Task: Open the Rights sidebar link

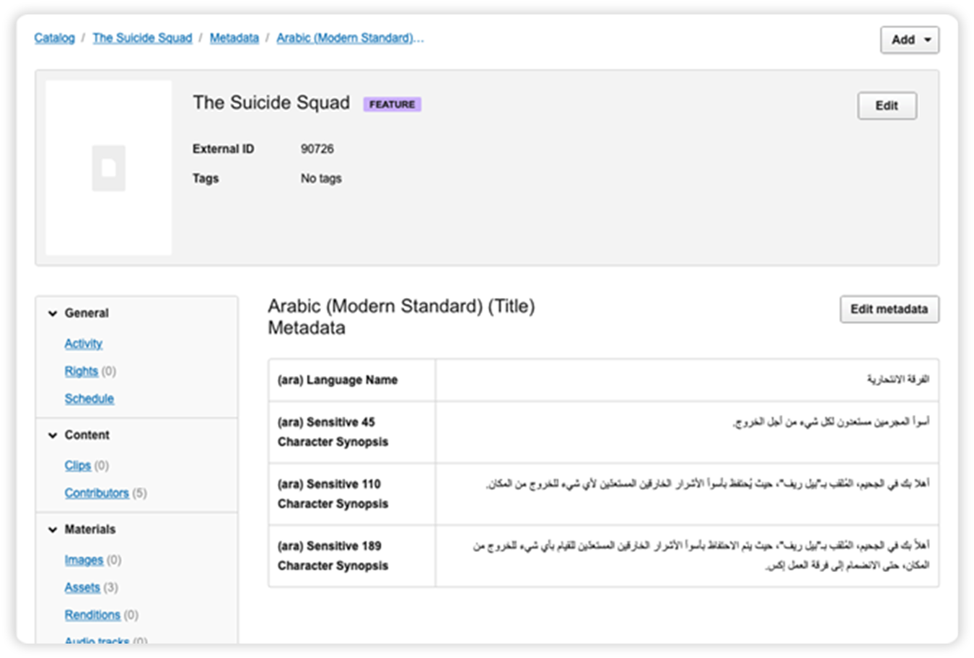Action: click(81, 371)
